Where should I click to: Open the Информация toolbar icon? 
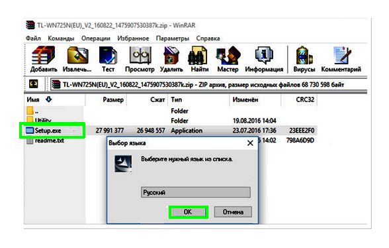pos(264,59)
